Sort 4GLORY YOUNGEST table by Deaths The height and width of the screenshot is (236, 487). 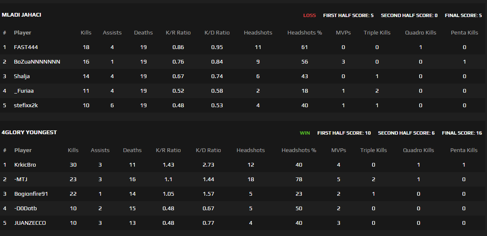coord(132,150)
